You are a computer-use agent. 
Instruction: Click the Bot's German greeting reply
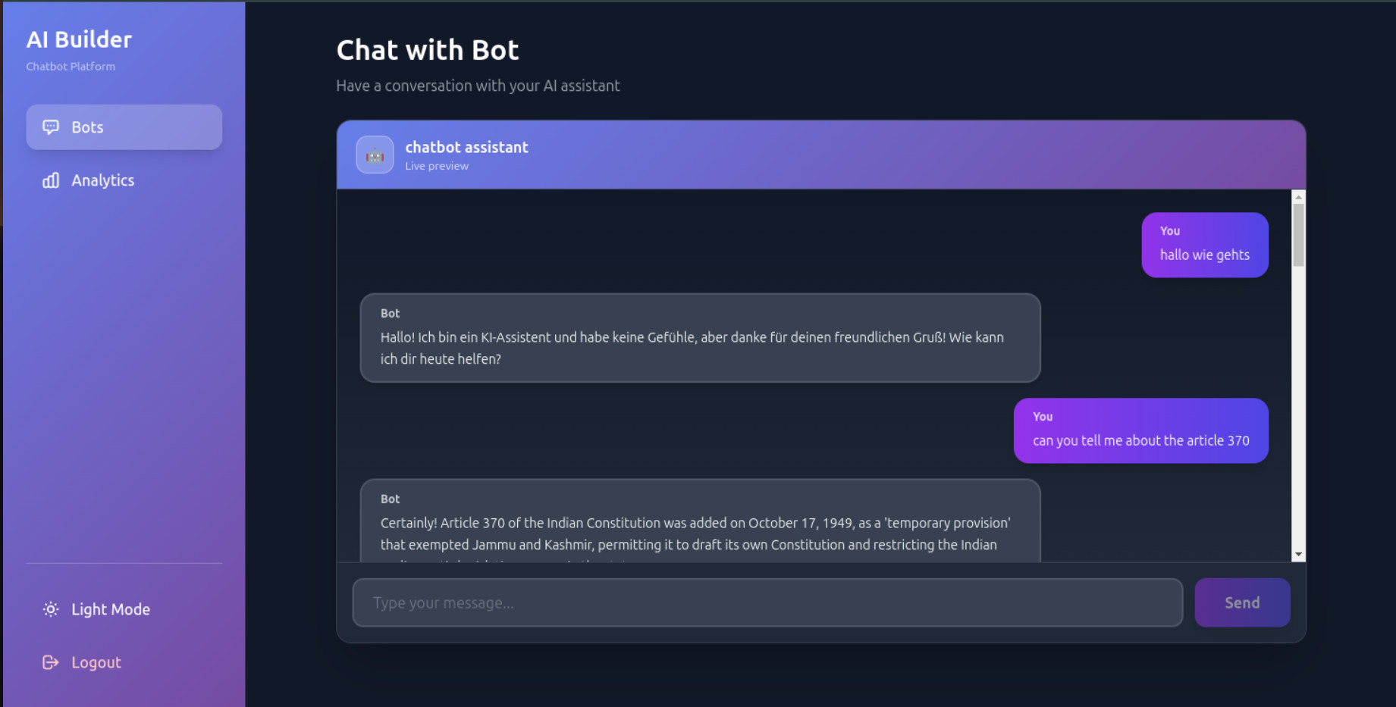pyautogui.click(x=699, y=338)
